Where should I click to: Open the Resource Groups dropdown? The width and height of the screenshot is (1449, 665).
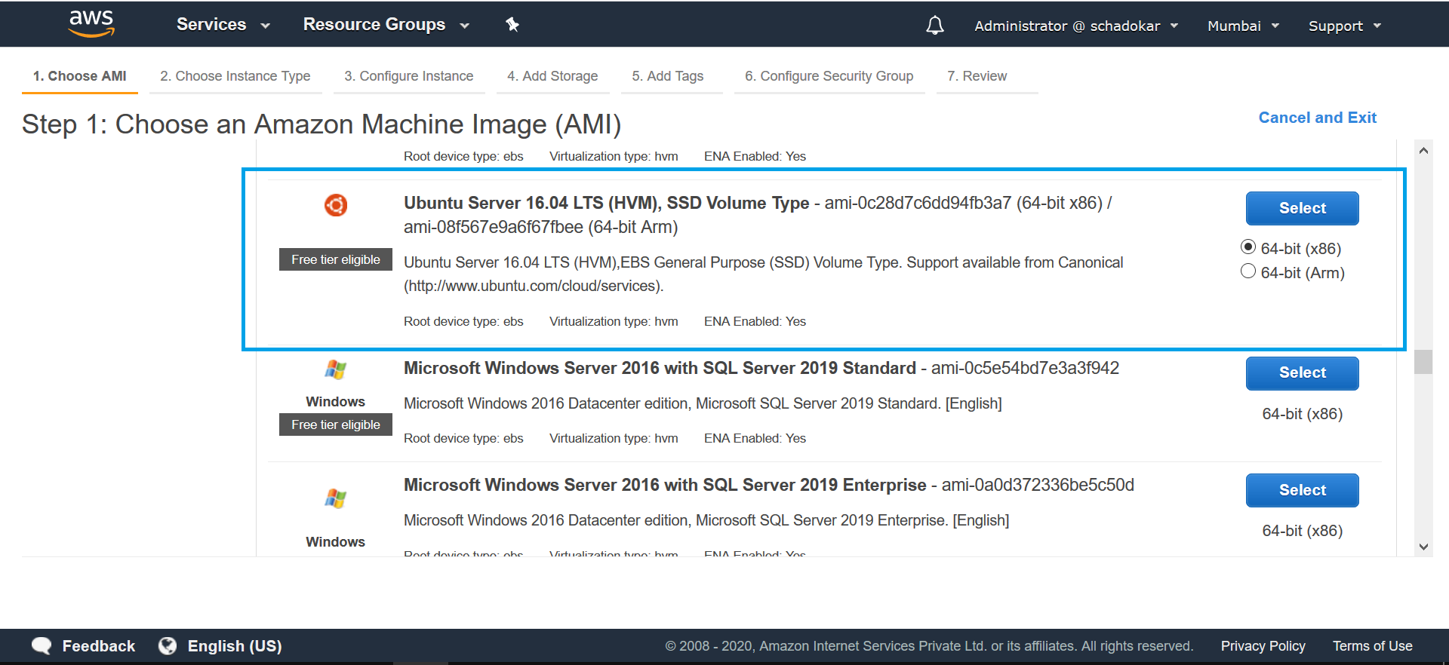click(386, 25)
